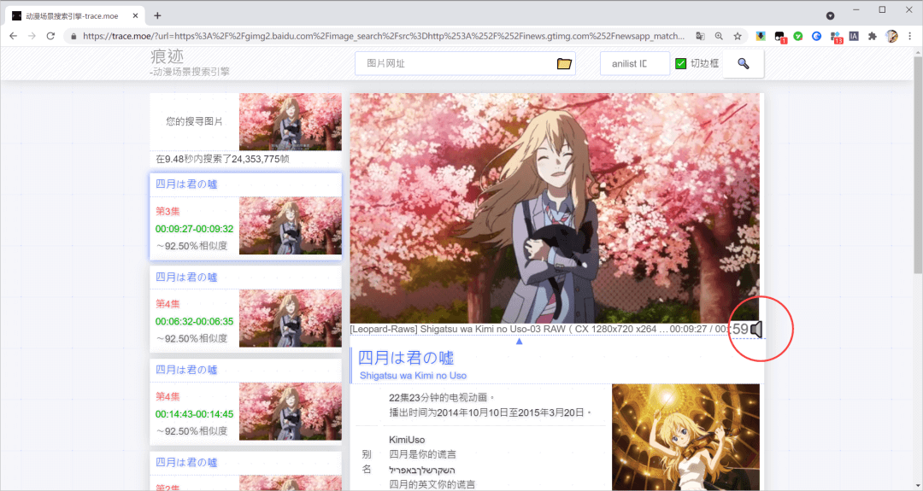
Task: Click the magnifier search button
Action: click(x=743, y=63)
